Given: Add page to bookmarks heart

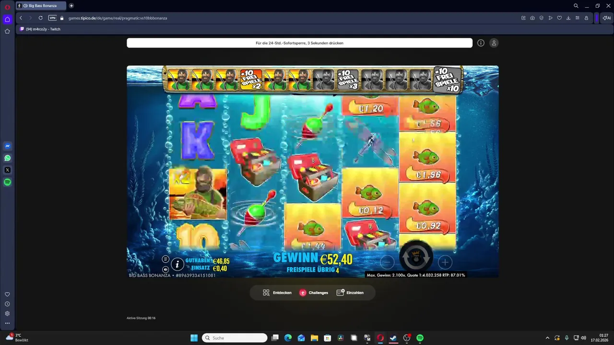Looking at the screenshot, I should tap(559, 18).
